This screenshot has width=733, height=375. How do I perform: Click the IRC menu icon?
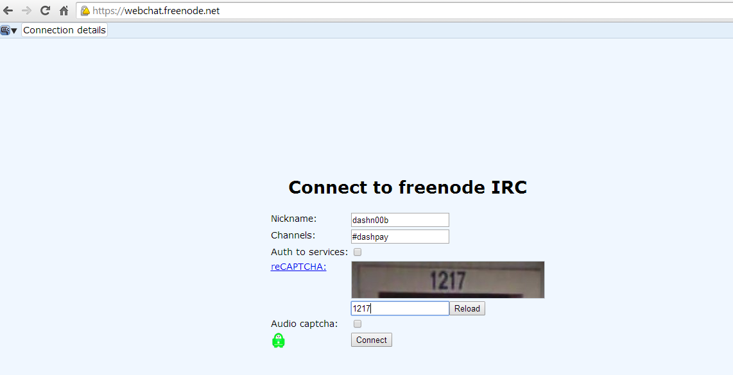pos(5,30)
